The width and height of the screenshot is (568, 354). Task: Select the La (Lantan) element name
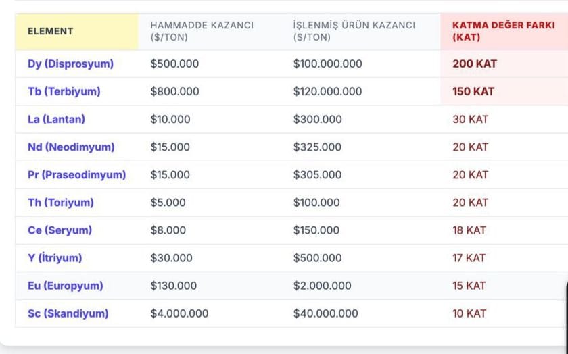click(x=56, y=120)
